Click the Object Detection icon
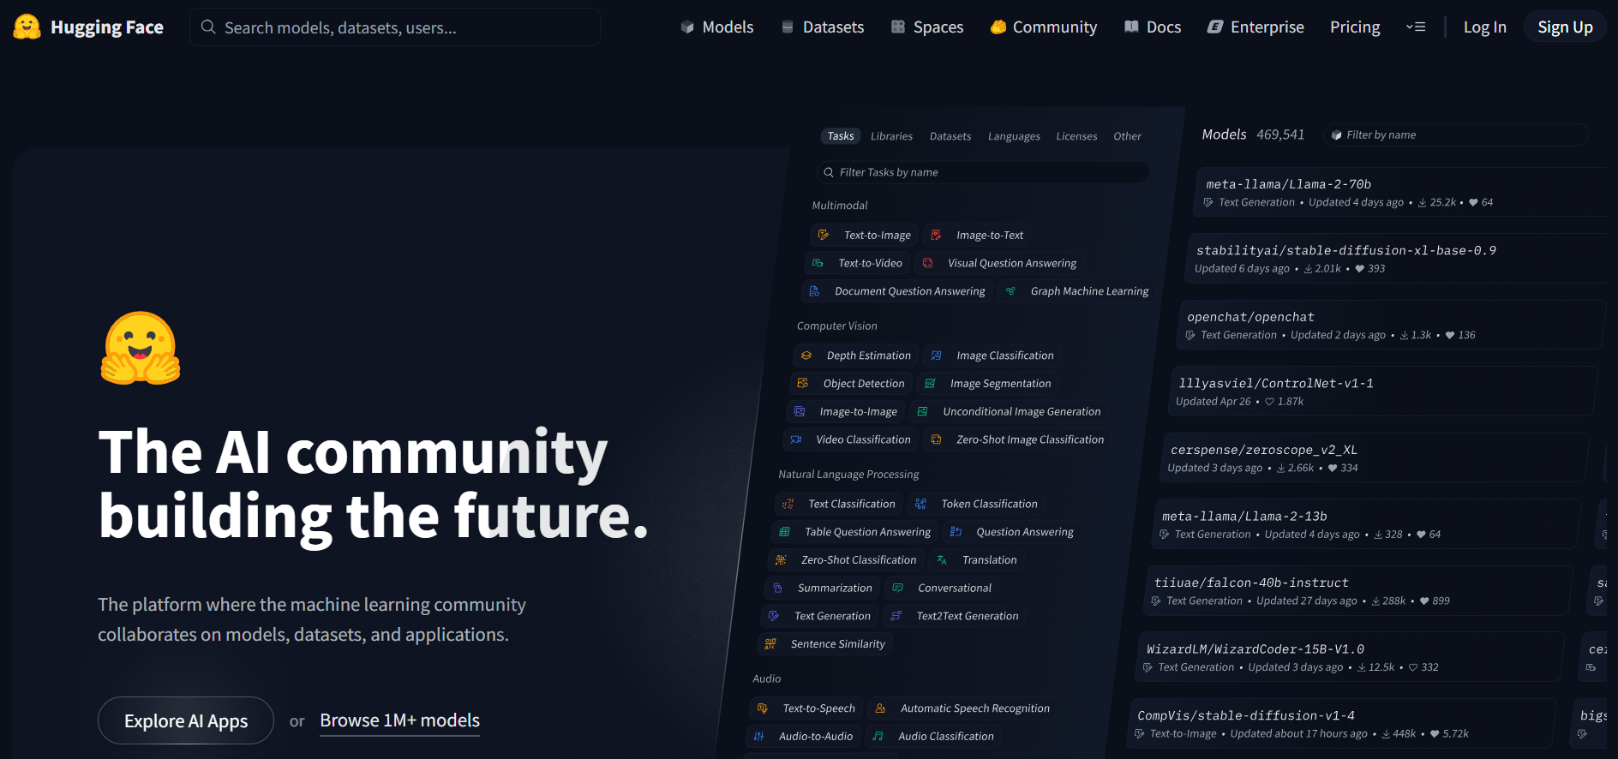The image size is (1618, 759). tap(803, 384)
